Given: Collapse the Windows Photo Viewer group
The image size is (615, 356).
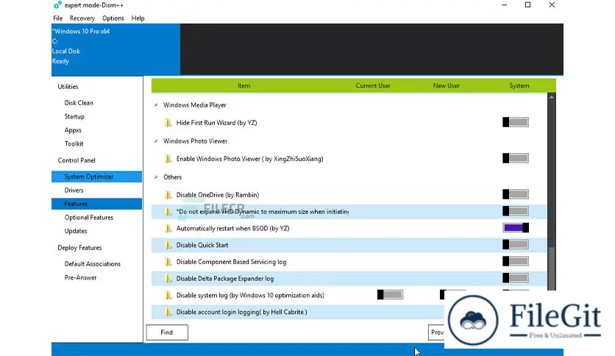Looking at the screenshot, I should tap(156, 141).
